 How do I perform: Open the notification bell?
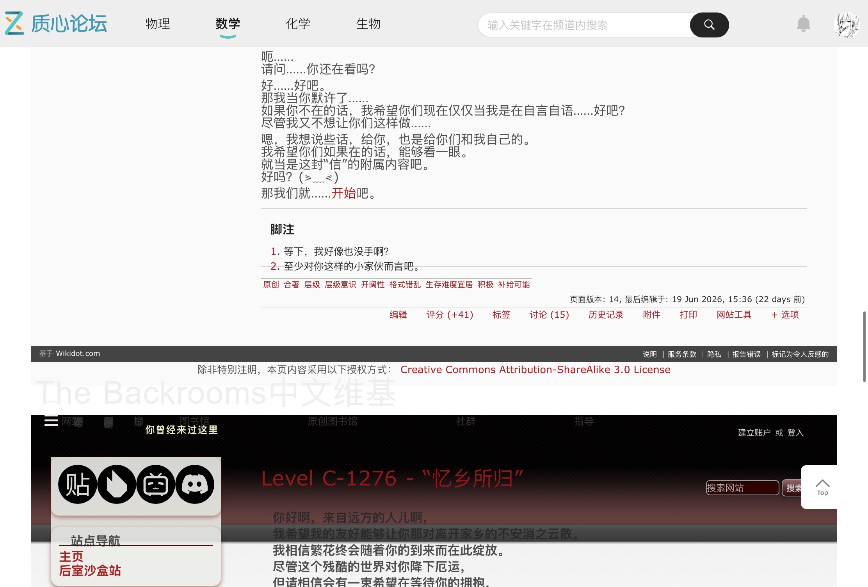803,24
